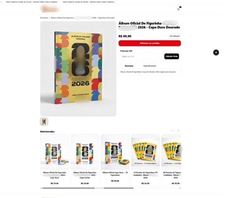
Task: Click the red Adicionar ao carrinho button
Action: point(150,43)
